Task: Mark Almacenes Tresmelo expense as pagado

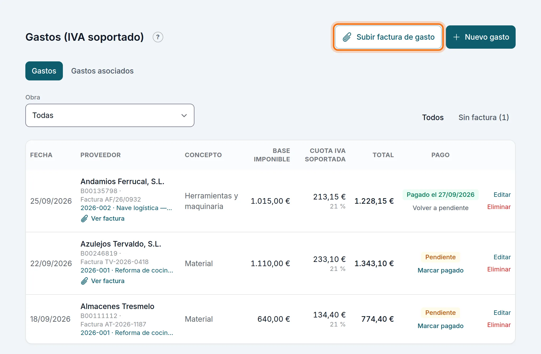Action: tap(441, 326)
